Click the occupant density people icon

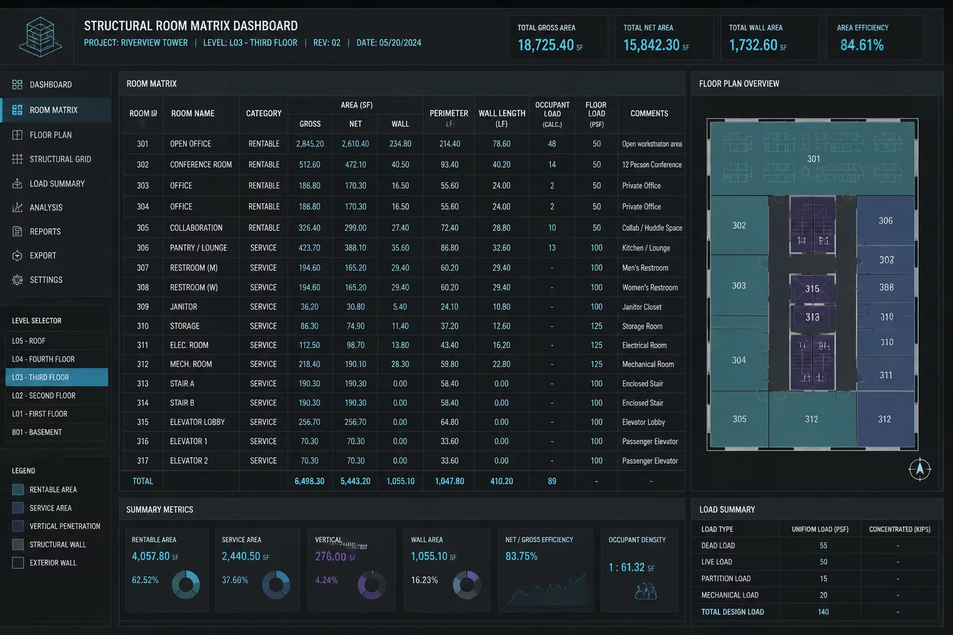pos(646,591)
